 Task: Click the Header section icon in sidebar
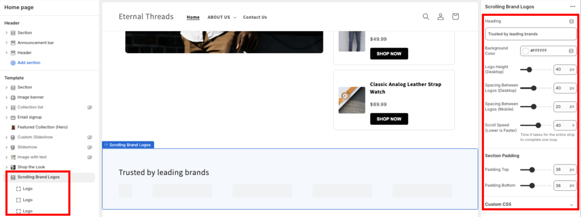coord(13,53)
